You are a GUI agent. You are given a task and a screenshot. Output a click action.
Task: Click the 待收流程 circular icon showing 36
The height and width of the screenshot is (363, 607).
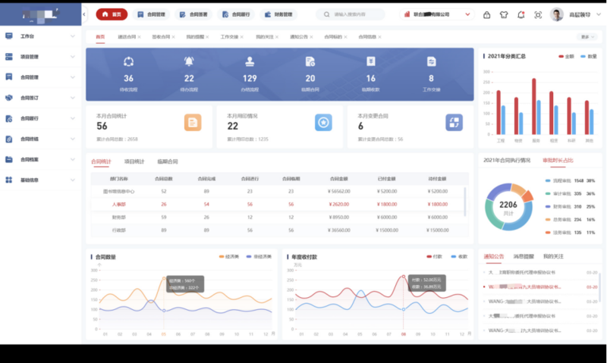(128, 62)
